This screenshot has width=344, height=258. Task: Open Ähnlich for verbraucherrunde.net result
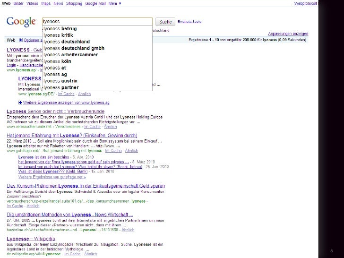[x=111, y=127]
